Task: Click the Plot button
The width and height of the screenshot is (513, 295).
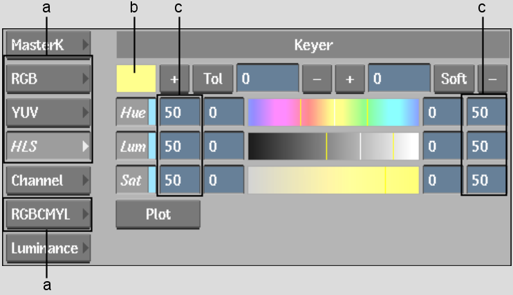Action: pos(158,214)
